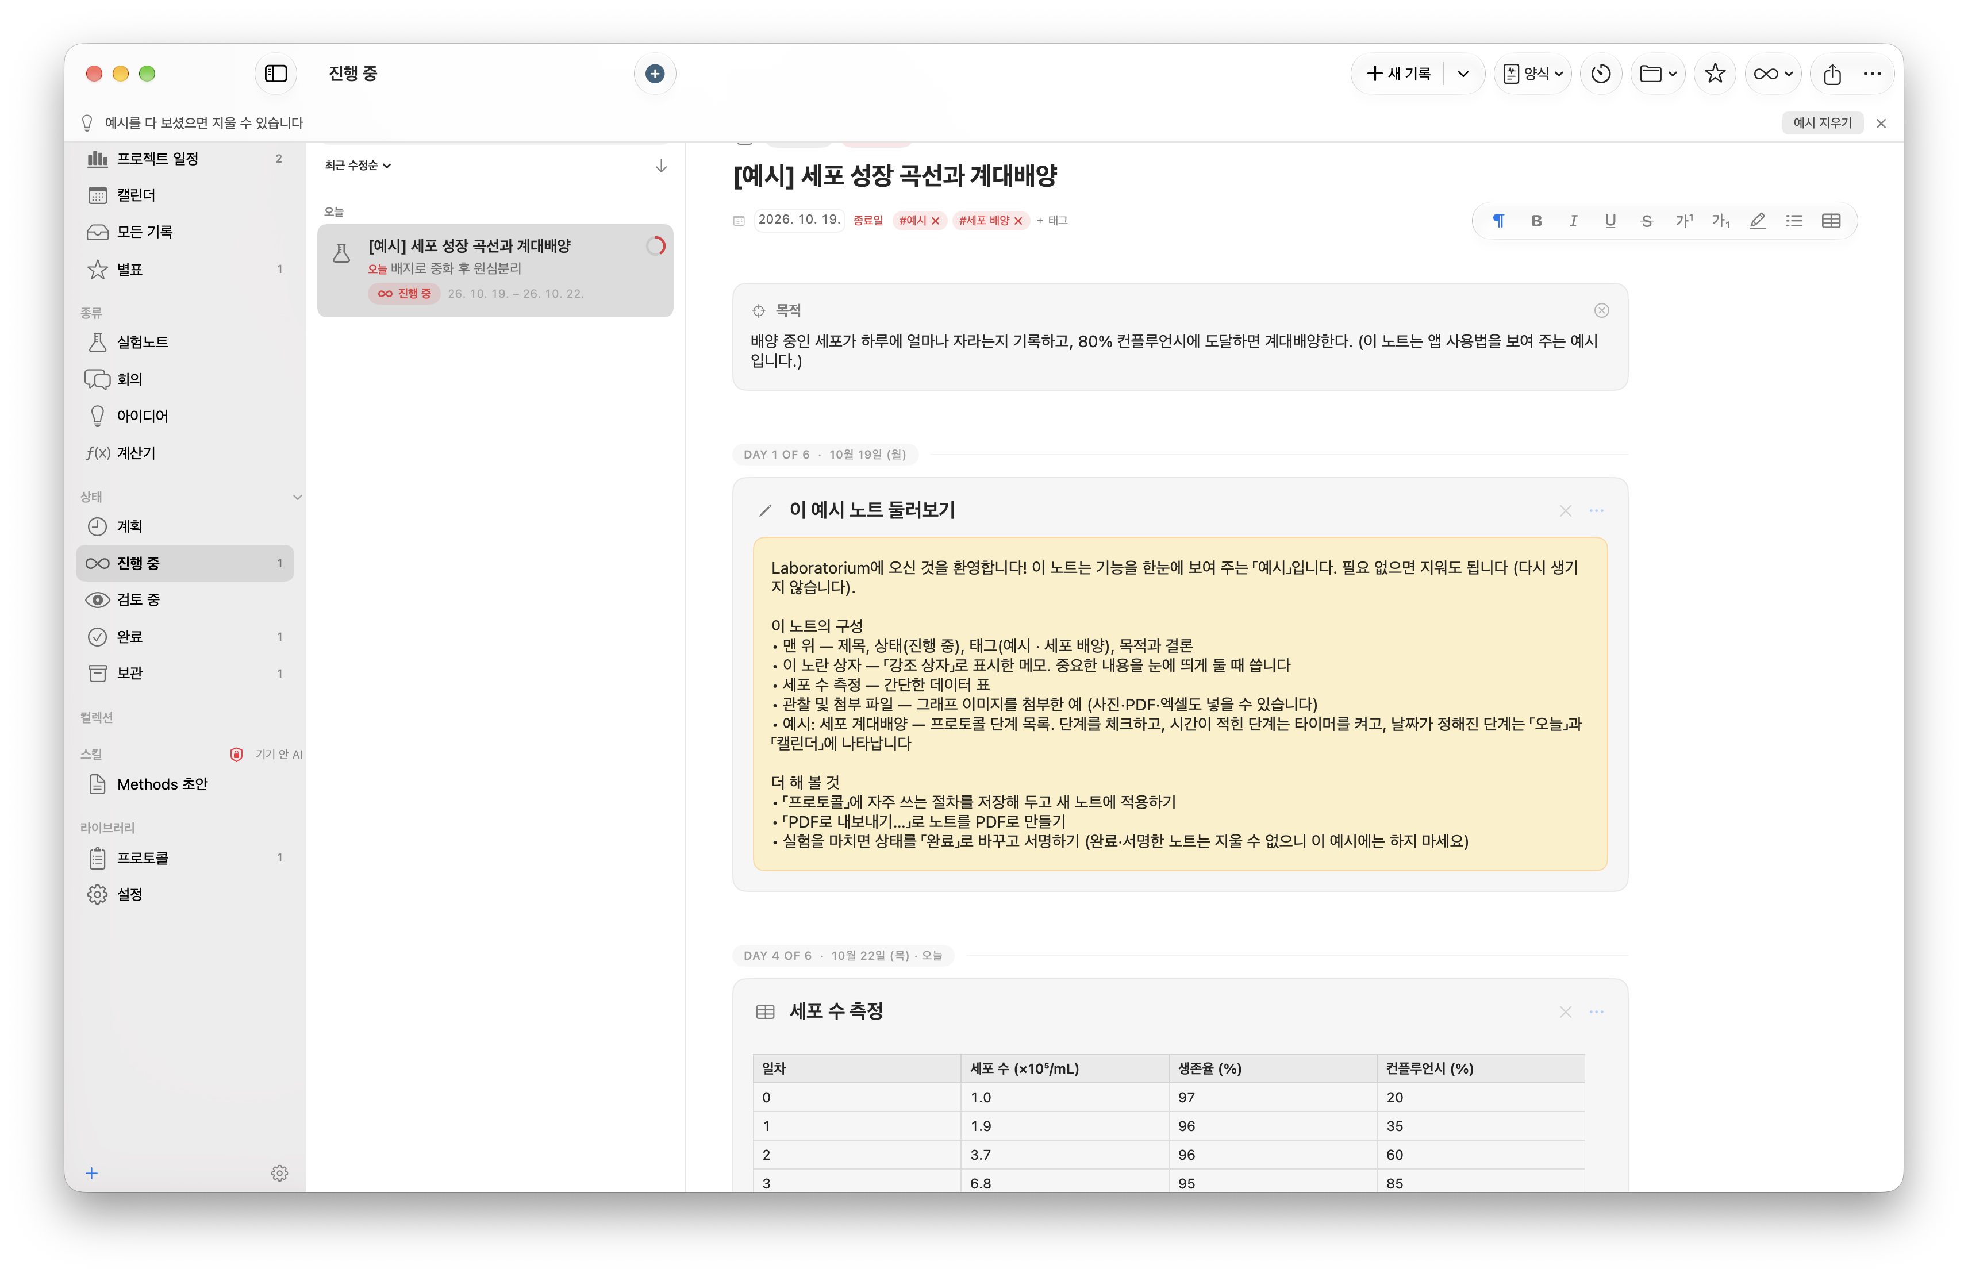Apply highlighter pen formatting icon

(x=1757, y=221)
